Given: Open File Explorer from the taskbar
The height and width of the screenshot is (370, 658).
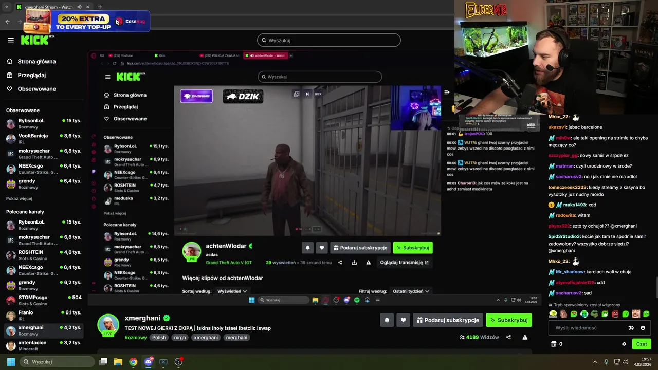Looking at the screenshot, I should (118, 362).
